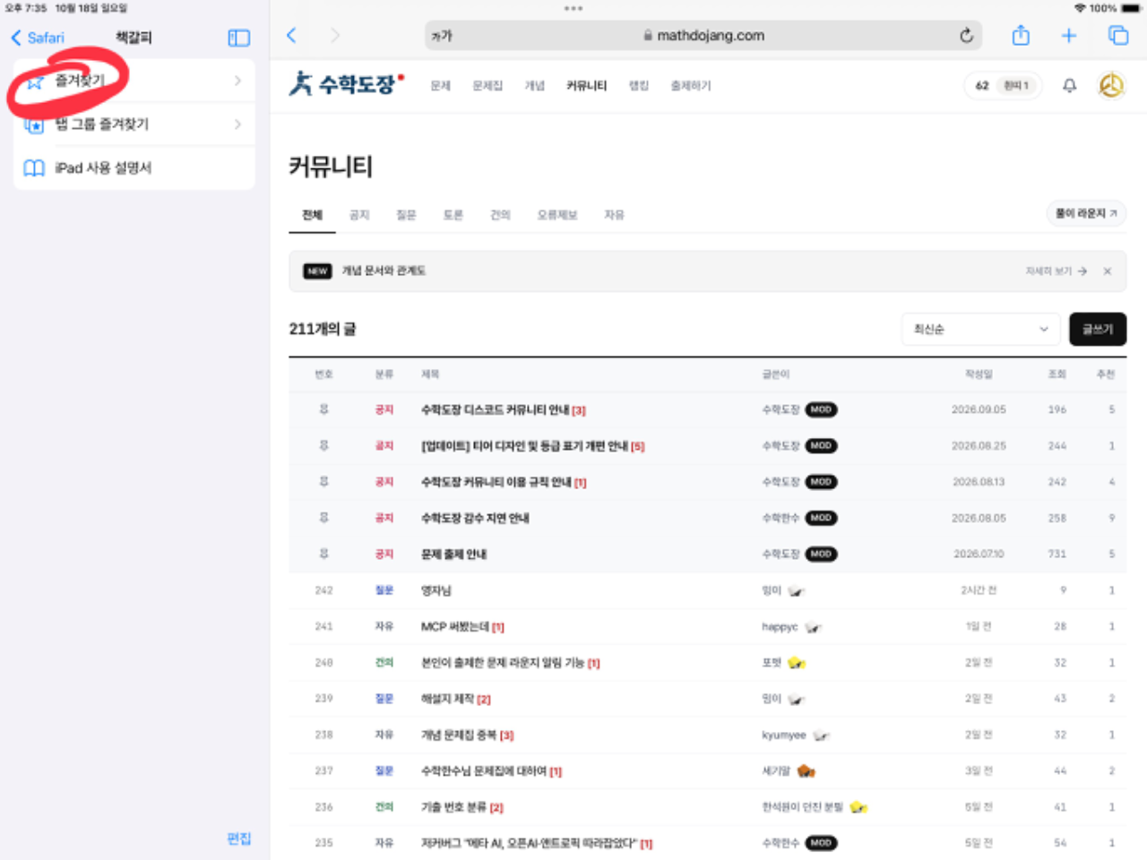Sort by the 조회 column header
The width and height of the screenshot is (1147, 860).
(x=1057, y=374)
